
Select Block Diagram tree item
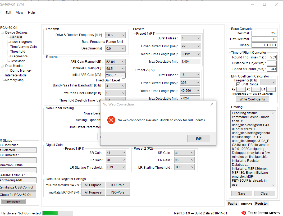pos(21,42)
